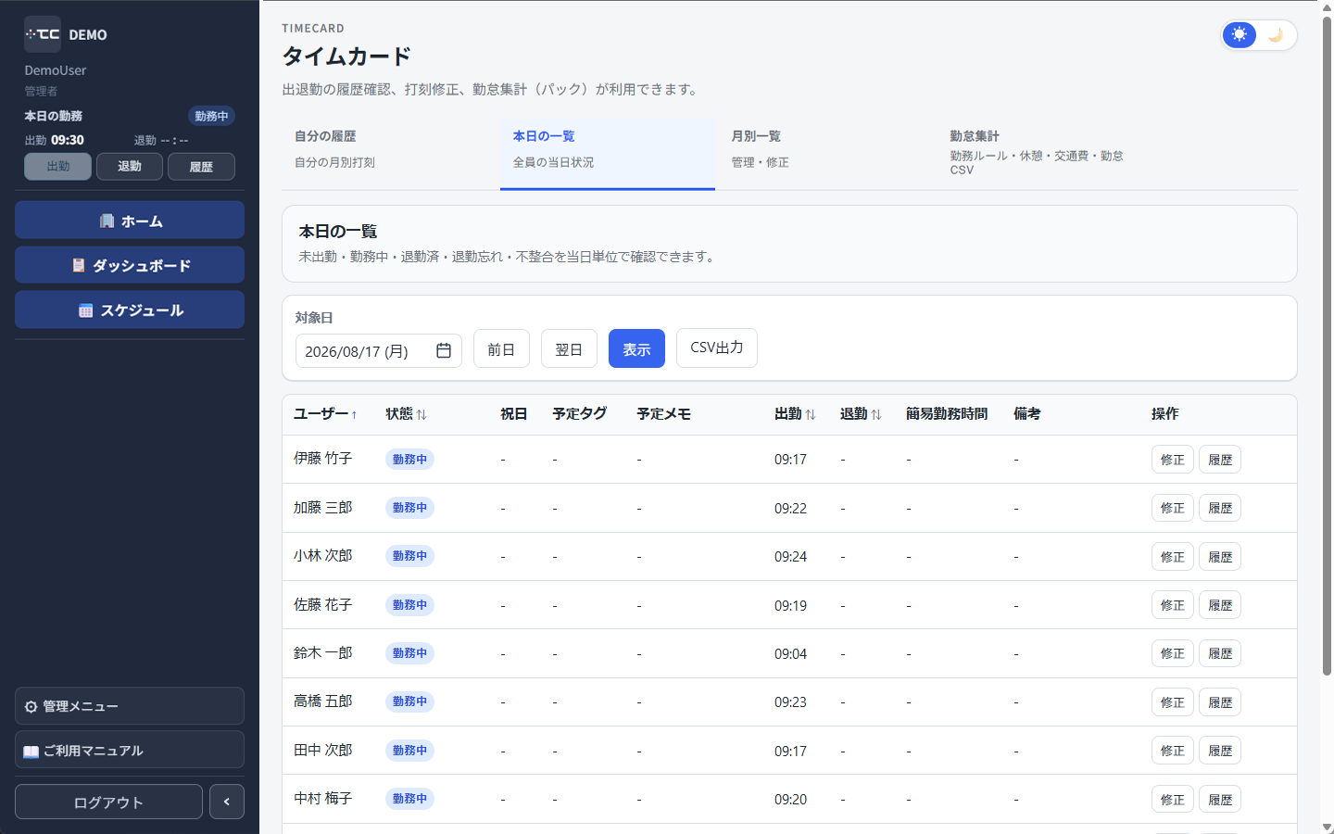This screenshot has height=834, width=1334.
Task: Click the page vertical scrollbar
Action: [x=1327, y=345]
